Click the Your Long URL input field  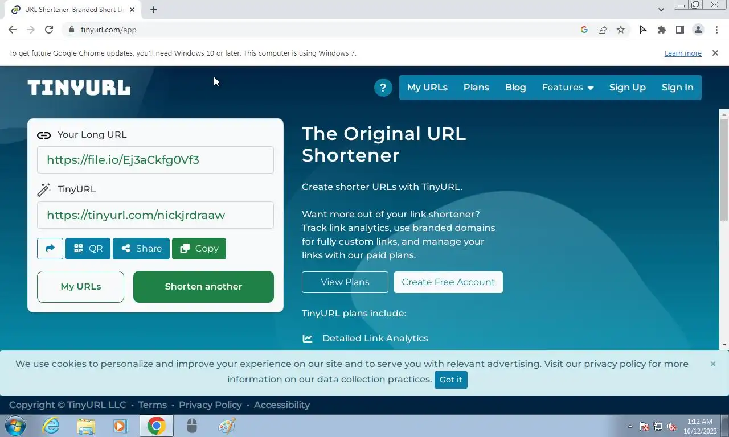155,160
